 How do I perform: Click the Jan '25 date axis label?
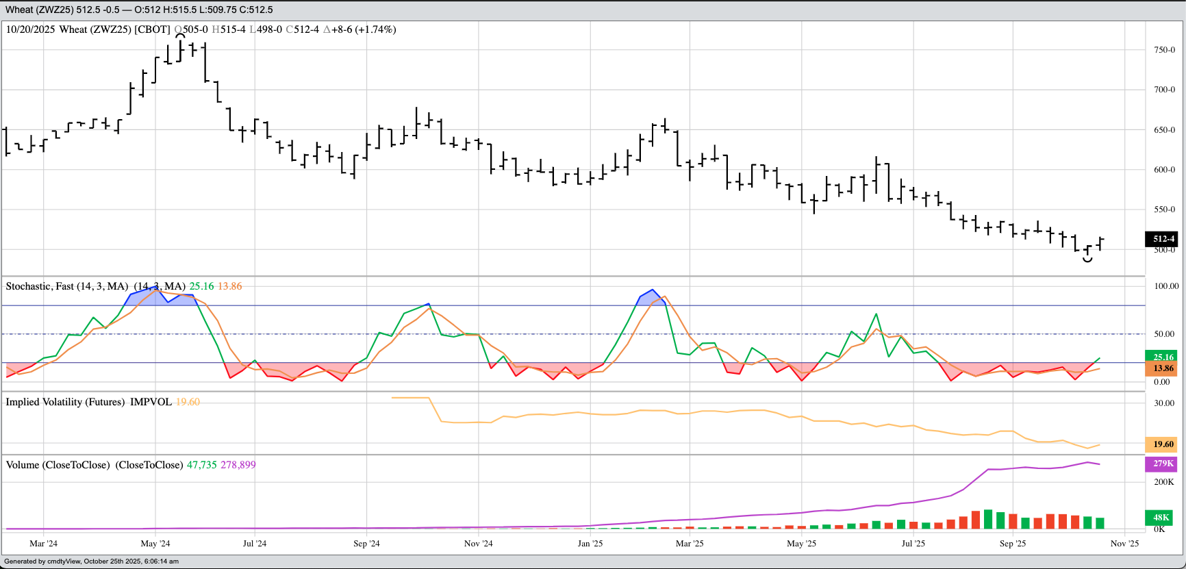(590, 544)
